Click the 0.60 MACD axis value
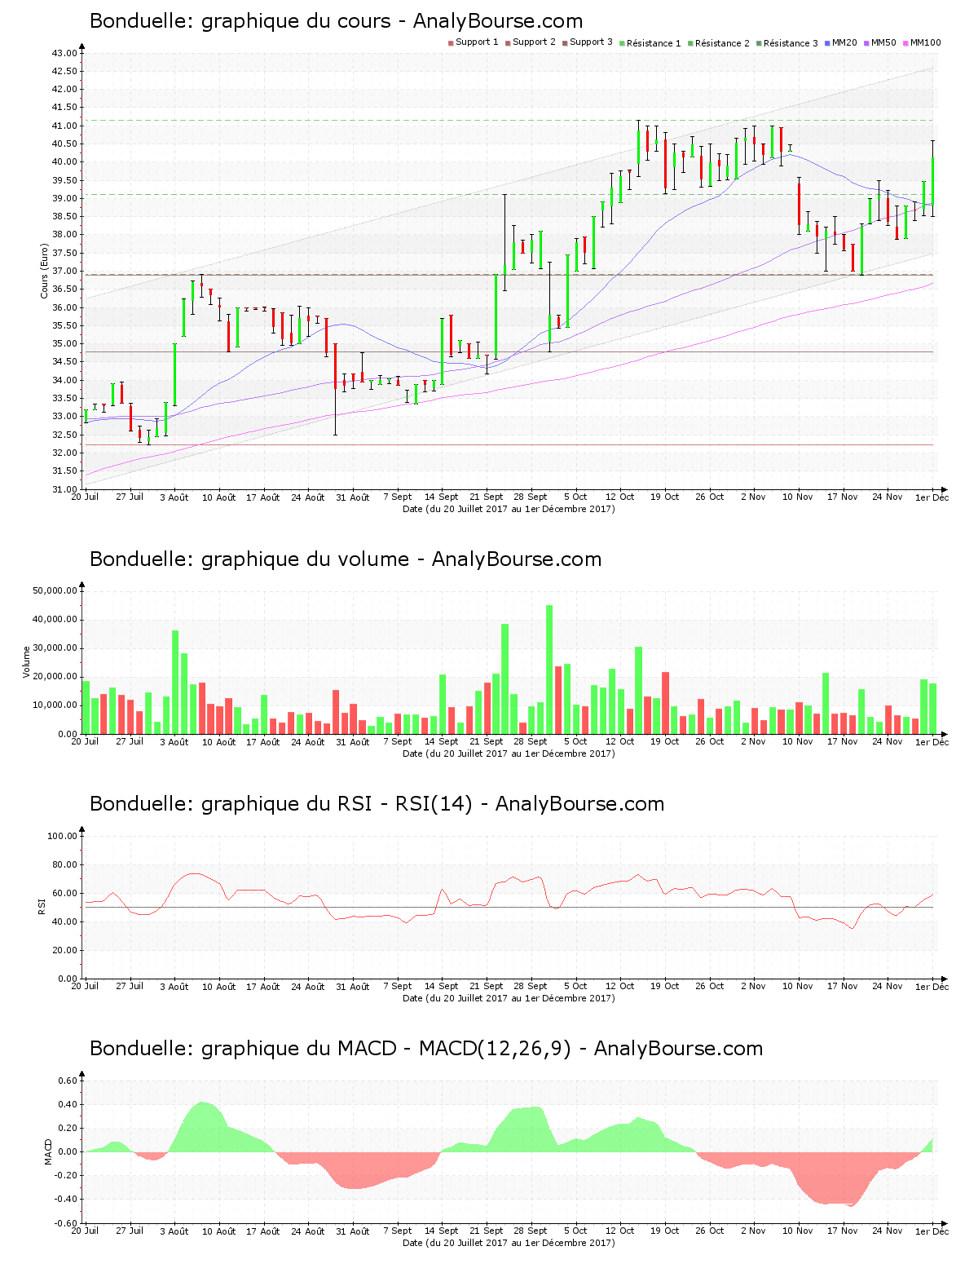The height and width of the screenshot is (1264, 978). click(68, 1081)
